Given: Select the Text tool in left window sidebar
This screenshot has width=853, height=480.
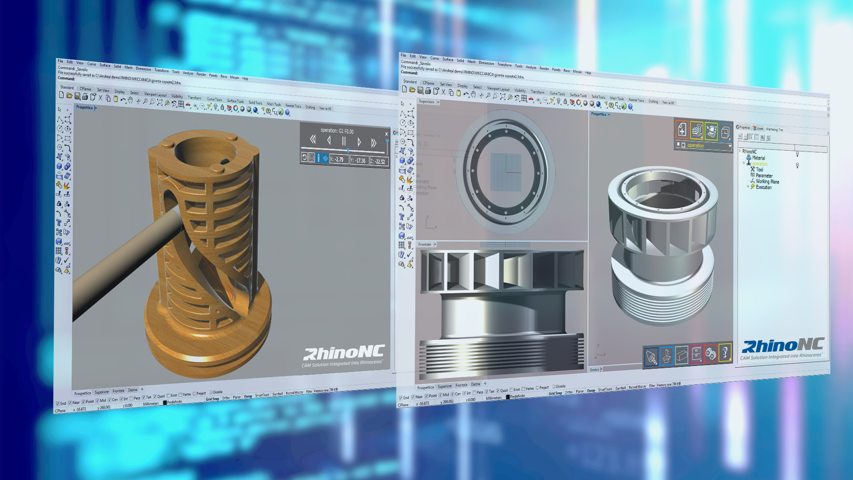Looking at the screenshot, I should coord(59,223).
